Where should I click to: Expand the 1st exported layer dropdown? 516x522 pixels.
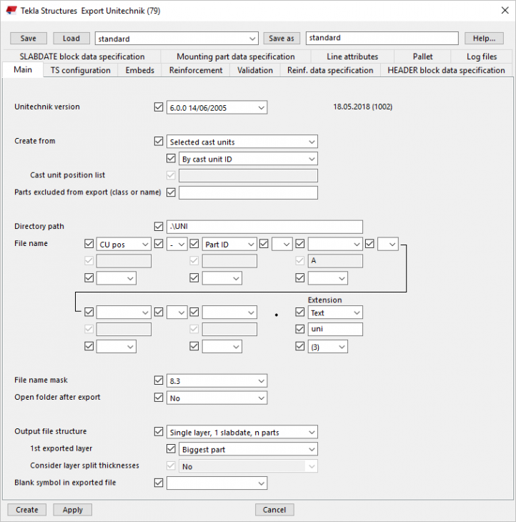(x=247, y=449)
